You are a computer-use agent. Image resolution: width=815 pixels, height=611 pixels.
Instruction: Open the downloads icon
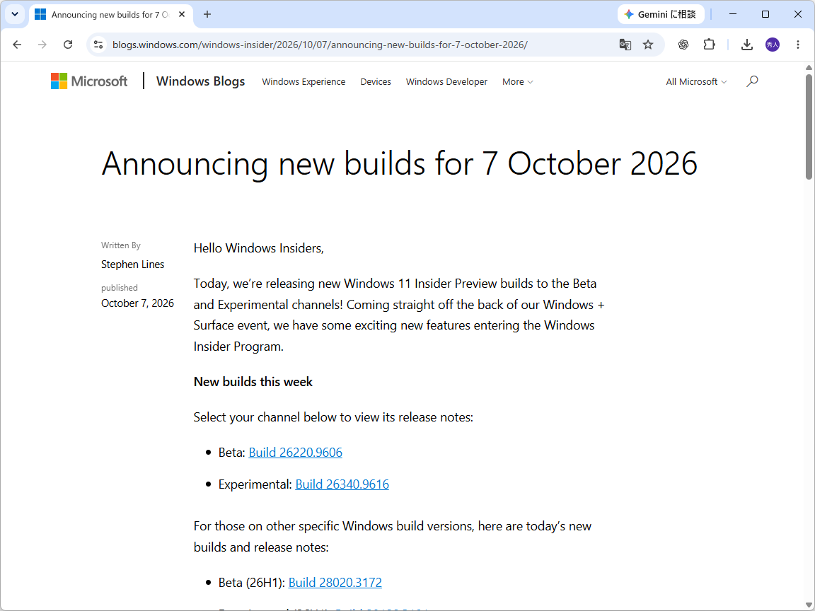[x=747, y=45]
